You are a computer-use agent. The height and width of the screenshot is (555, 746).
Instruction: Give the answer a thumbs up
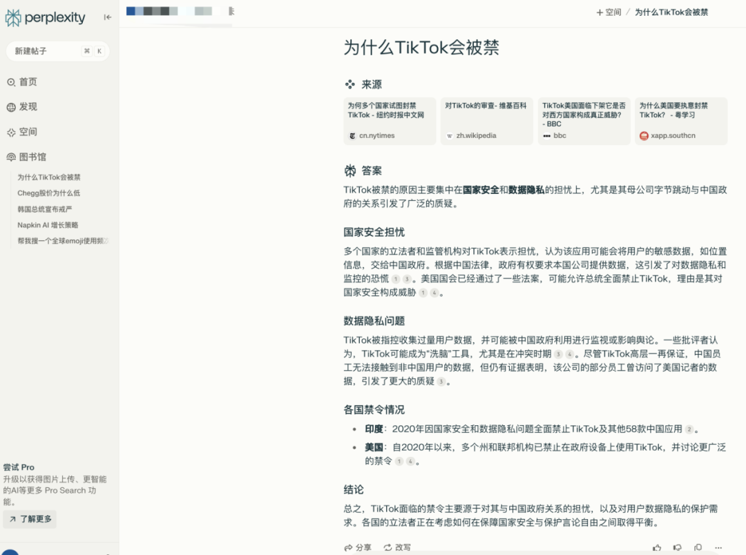[x=656, y=547]
